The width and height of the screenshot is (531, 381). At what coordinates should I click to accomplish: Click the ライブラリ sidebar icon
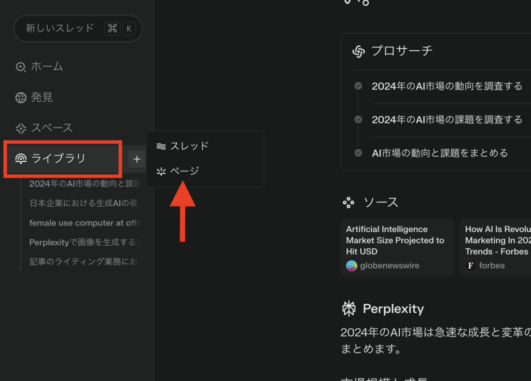pyautogui.click(x=22, y=159)
